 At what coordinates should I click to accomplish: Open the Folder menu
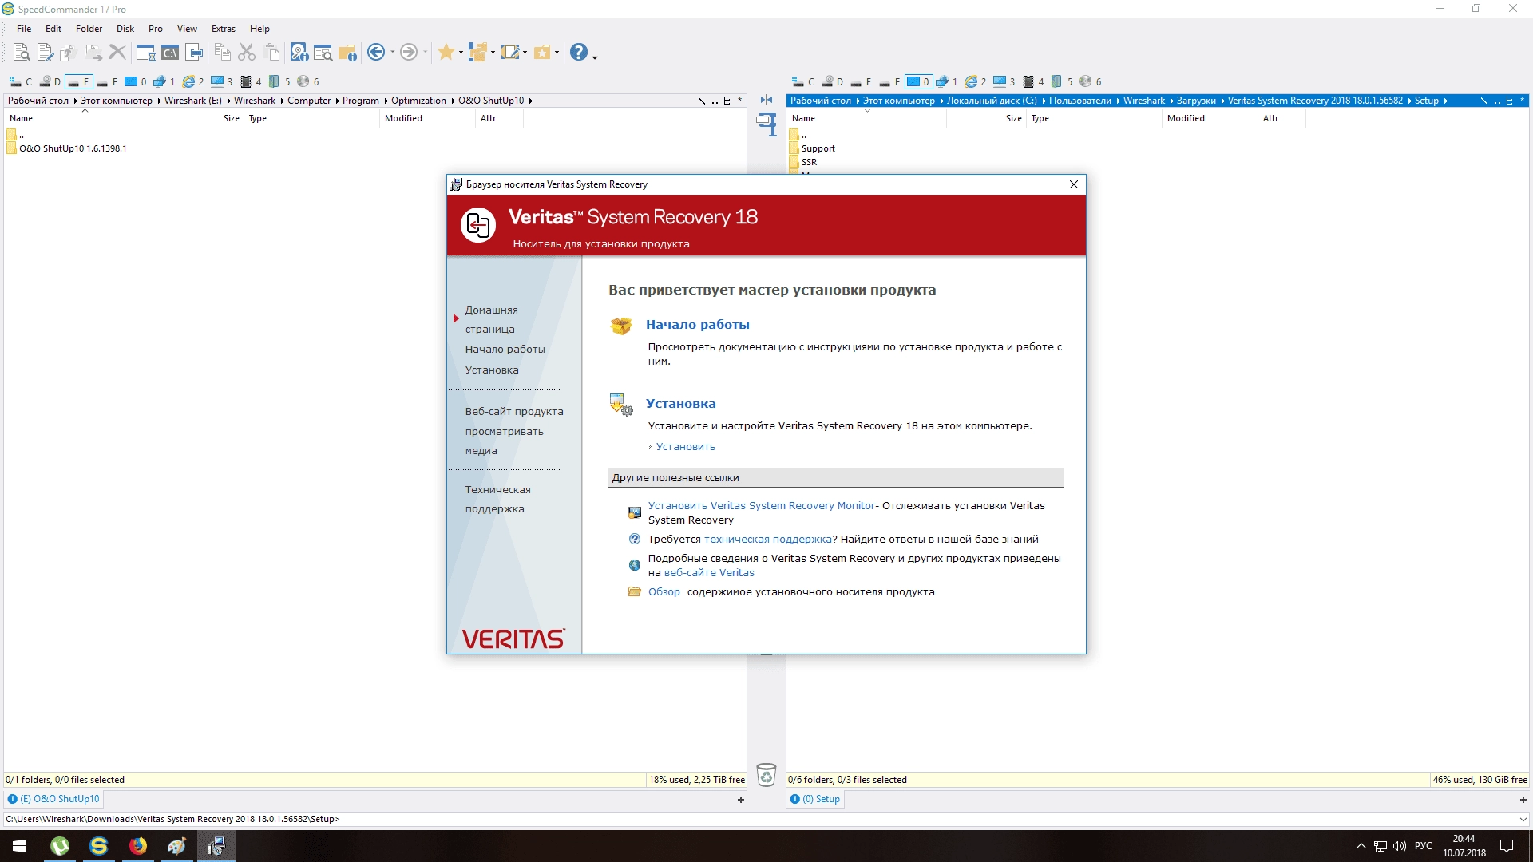pyautogui.click(x=89, y=29)
